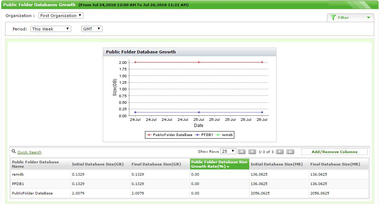Click the 1-3 of 3 pagination text
380x205 pixels.
pos(266,152)
